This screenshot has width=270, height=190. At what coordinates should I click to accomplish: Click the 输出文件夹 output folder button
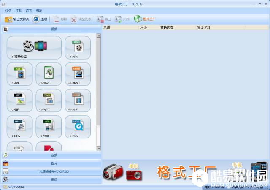[17, 19]
